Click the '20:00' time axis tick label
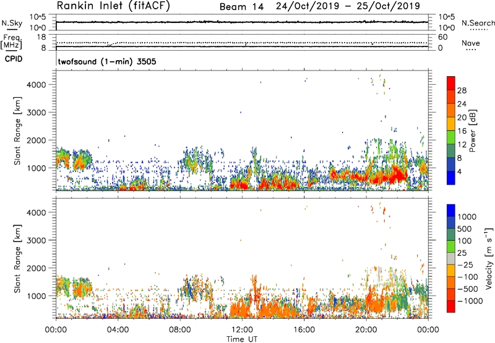The image size is (495, 343). (366, 330)
